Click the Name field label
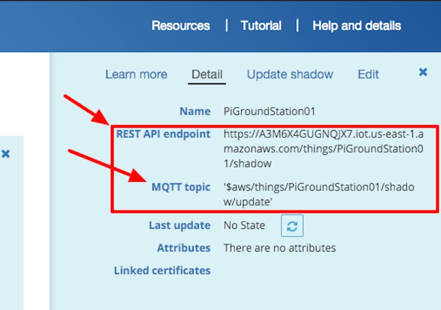This screenshot has width=441, height=310. (195, 111)
